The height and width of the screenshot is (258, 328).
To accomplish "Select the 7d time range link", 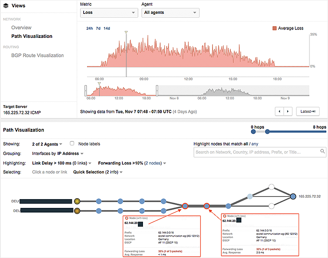I will pyautogui.click(x=98, y=28).
